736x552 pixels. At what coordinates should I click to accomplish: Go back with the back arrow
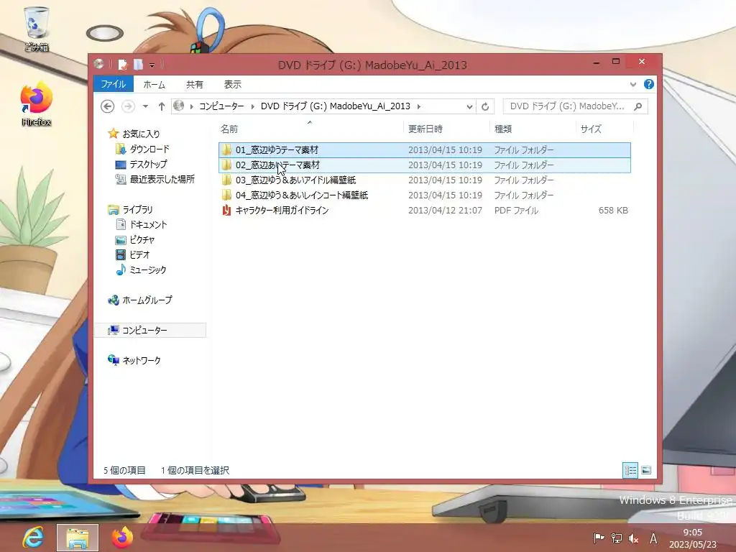108,106
